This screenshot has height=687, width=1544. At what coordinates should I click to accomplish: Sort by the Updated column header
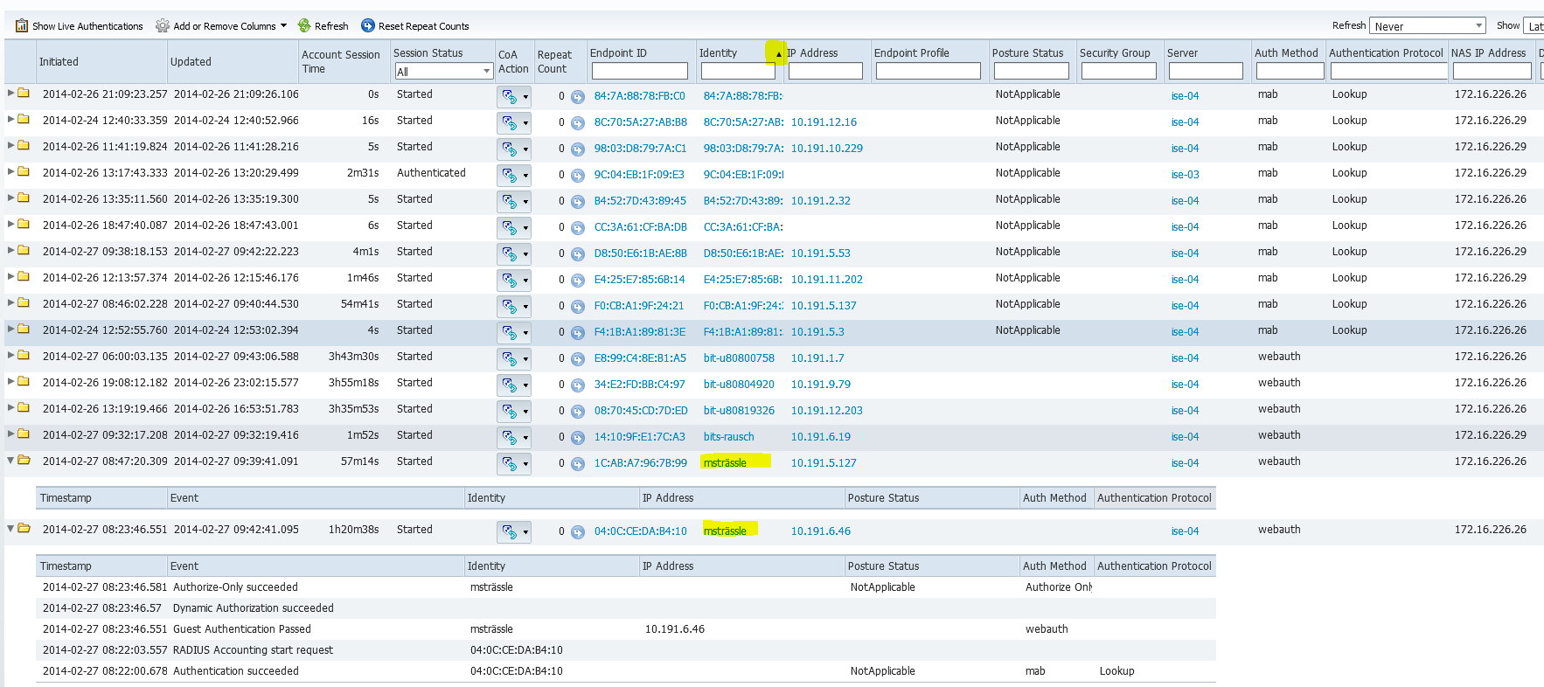click(x=191, y=62)
